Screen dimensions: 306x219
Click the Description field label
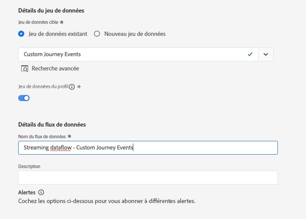29,166
